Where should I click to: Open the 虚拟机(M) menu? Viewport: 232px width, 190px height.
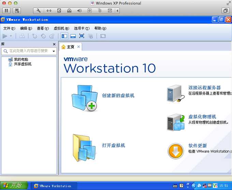tap(61, 28)
